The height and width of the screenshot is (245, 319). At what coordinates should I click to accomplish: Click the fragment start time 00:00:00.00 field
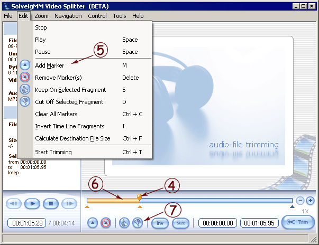tap(217, 223)
